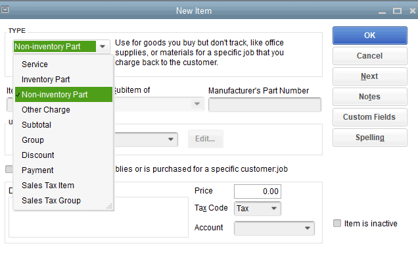Close the New Item window

412,11
